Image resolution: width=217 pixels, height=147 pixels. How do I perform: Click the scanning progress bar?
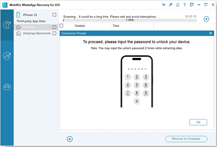click(x=130, y=20)
